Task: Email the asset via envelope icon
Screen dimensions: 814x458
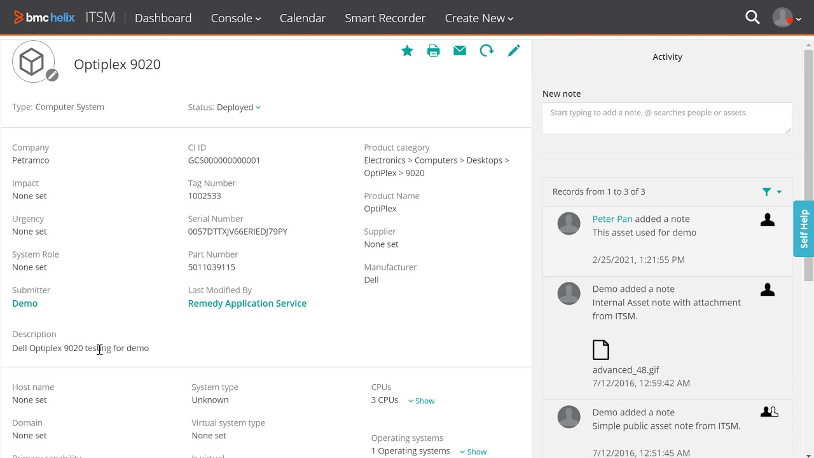Action: pyautogui.click(x=460, y=51)
